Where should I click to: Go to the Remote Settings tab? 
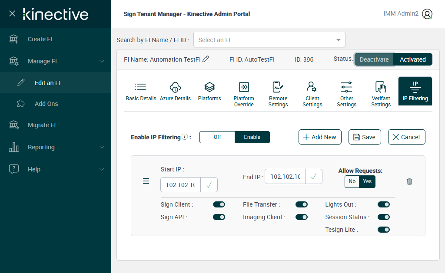[278, 95]
